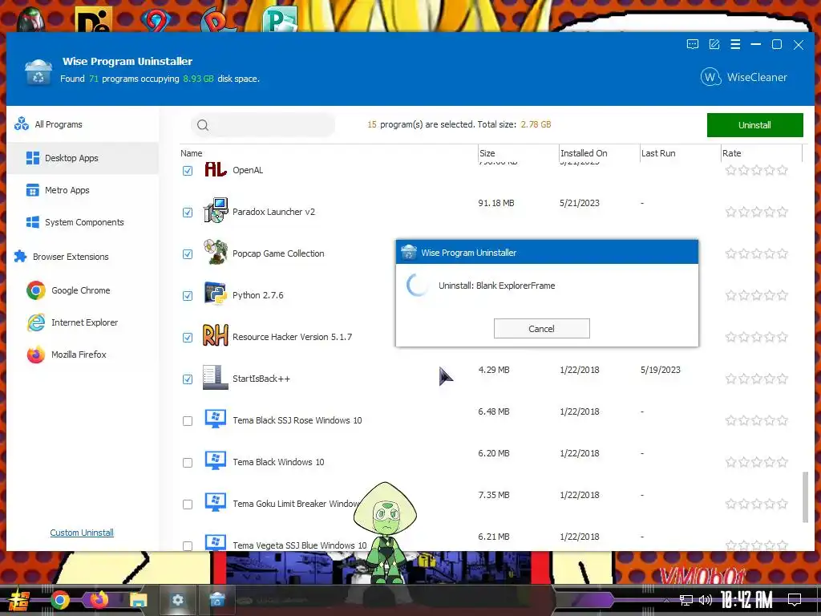Uncheck the OpenAL checkbox
The image size is (821, 616).
pos(188,171)
